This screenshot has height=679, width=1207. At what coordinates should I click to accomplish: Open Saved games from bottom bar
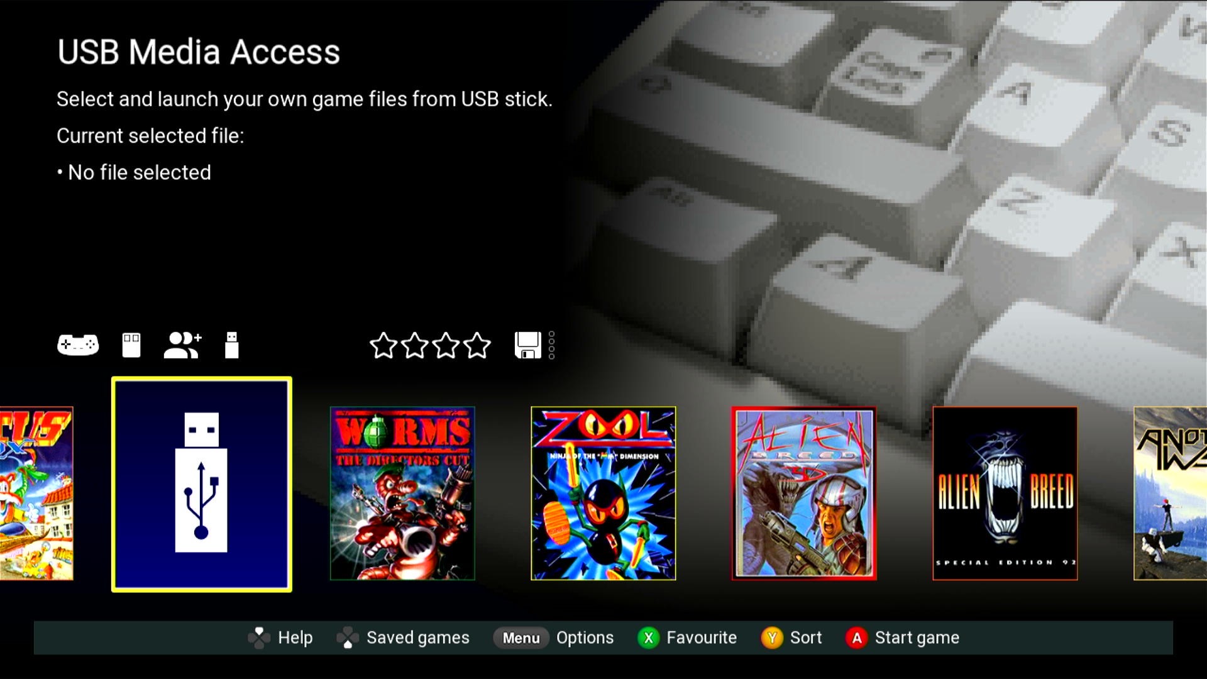click(403, 638)
